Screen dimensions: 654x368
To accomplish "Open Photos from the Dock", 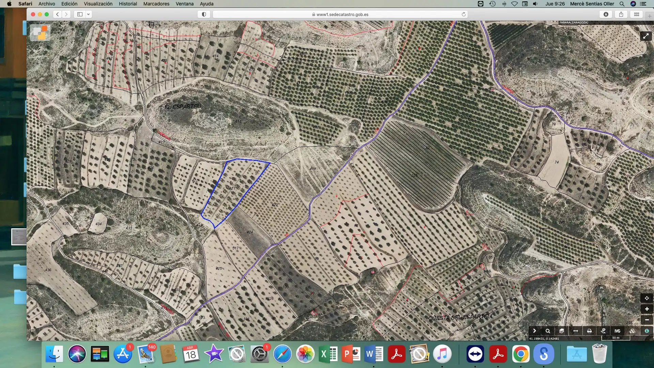I will pyautogui.click(x=305, y=354).
